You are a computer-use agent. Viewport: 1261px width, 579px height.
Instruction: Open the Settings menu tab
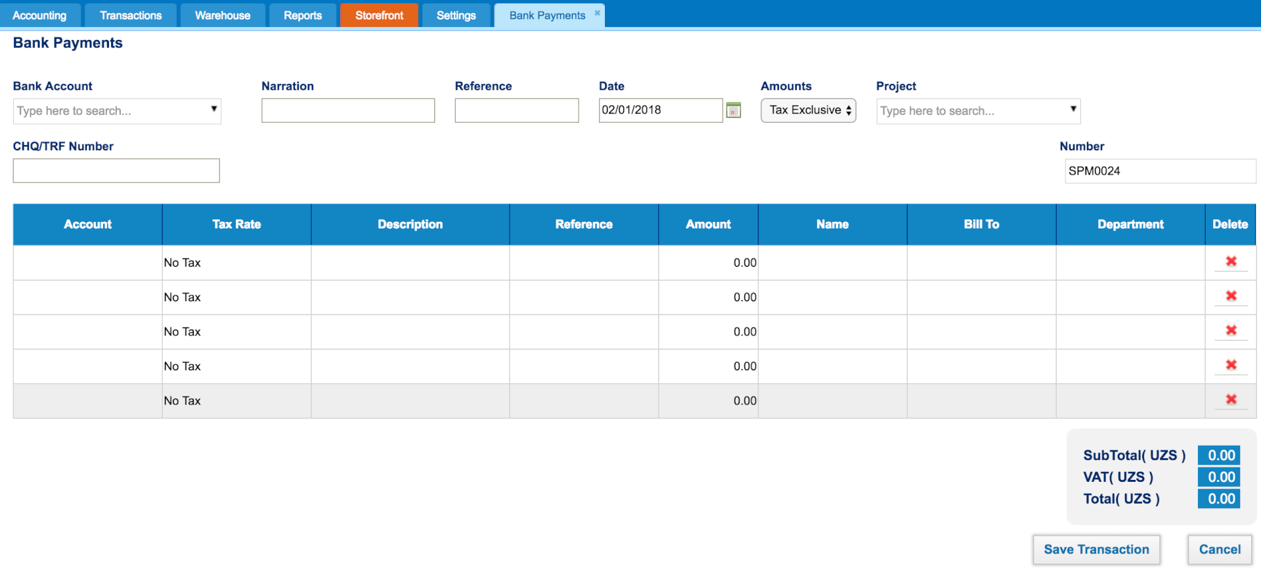coord(456,15)
